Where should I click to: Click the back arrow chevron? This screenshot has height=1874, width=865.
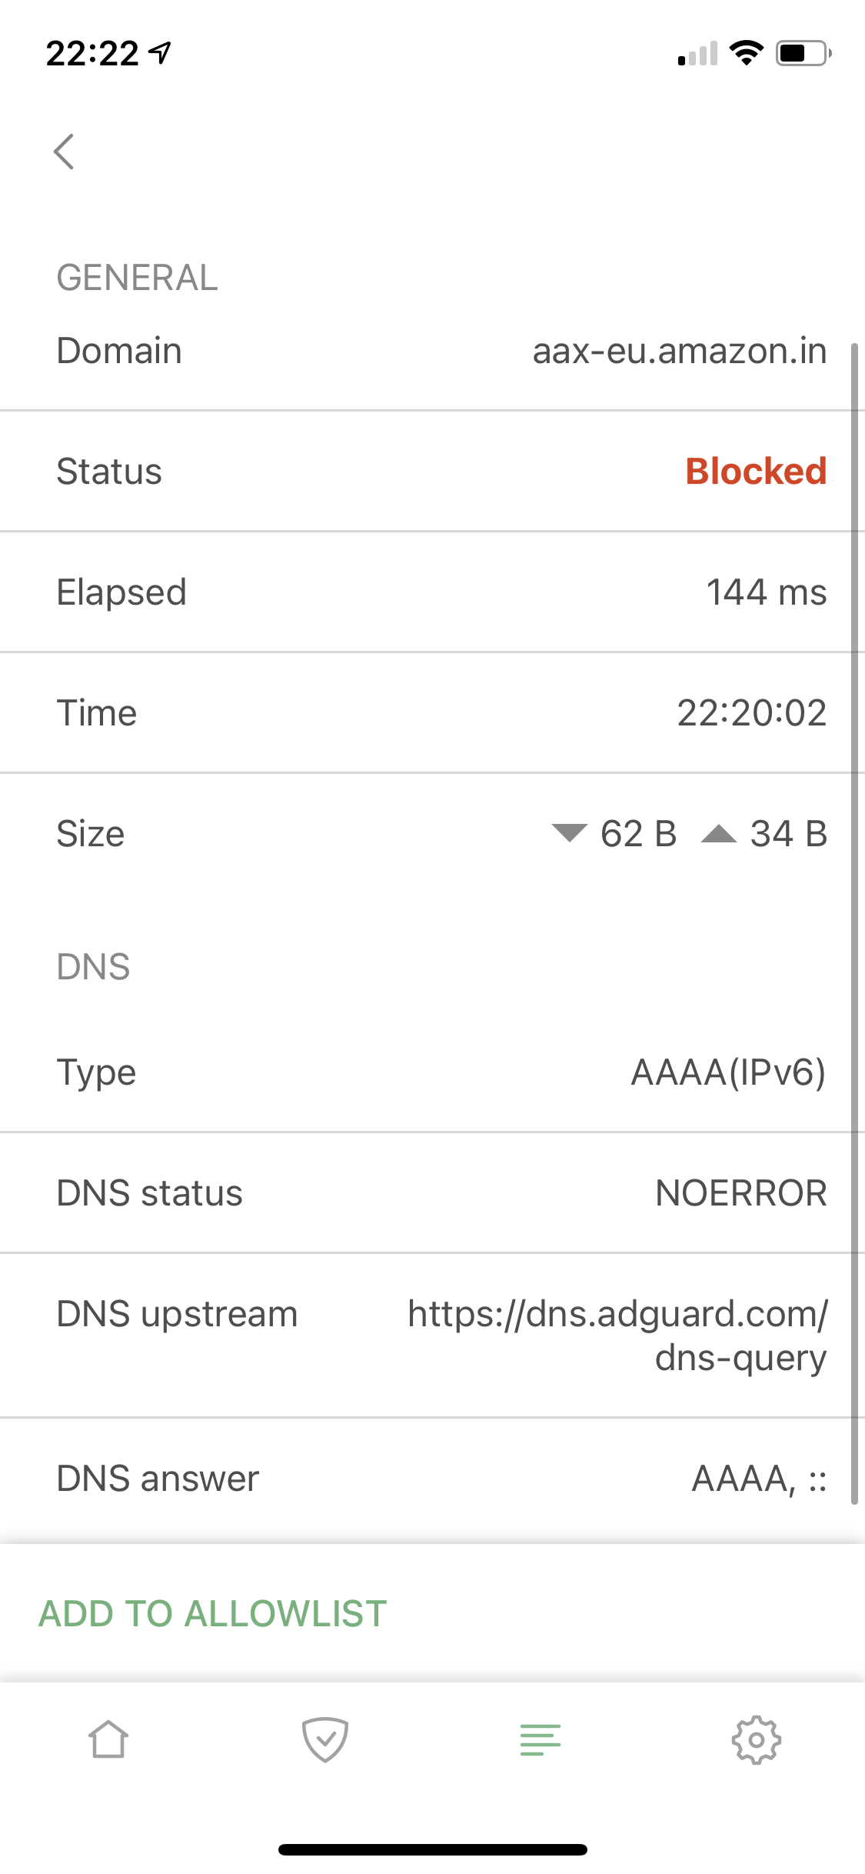pyautogui.click(x=65, y=152)
